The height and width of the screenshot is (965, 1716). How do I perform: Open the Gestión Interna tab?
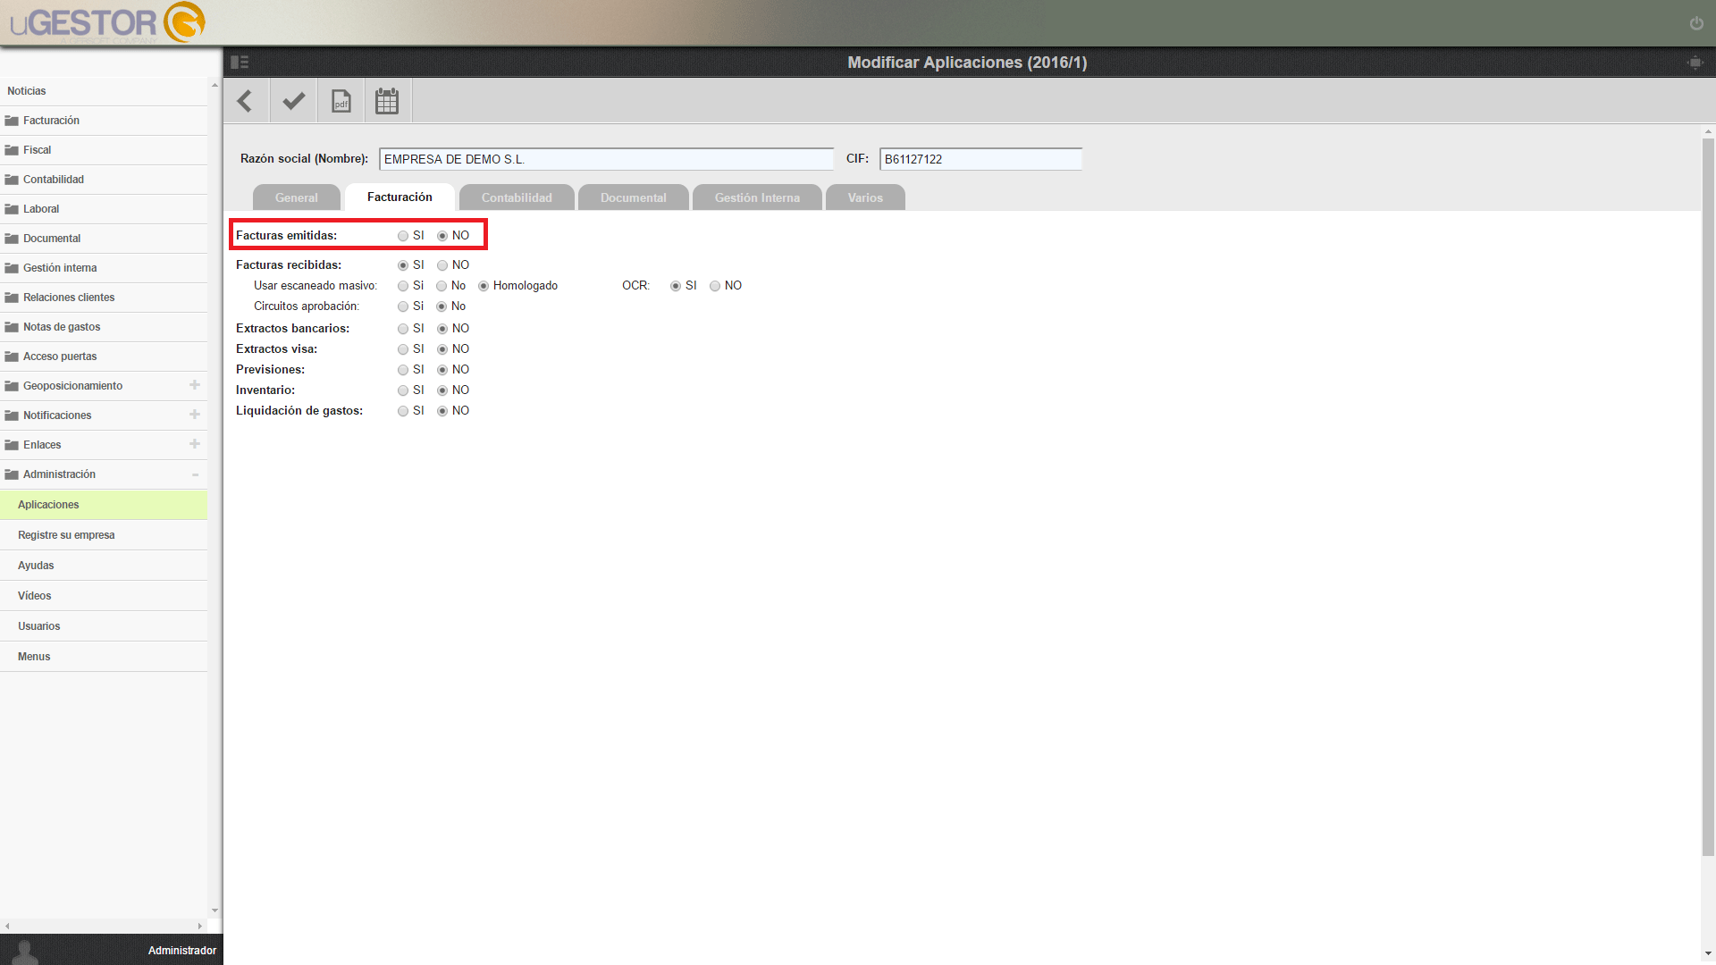coord(757,197)
